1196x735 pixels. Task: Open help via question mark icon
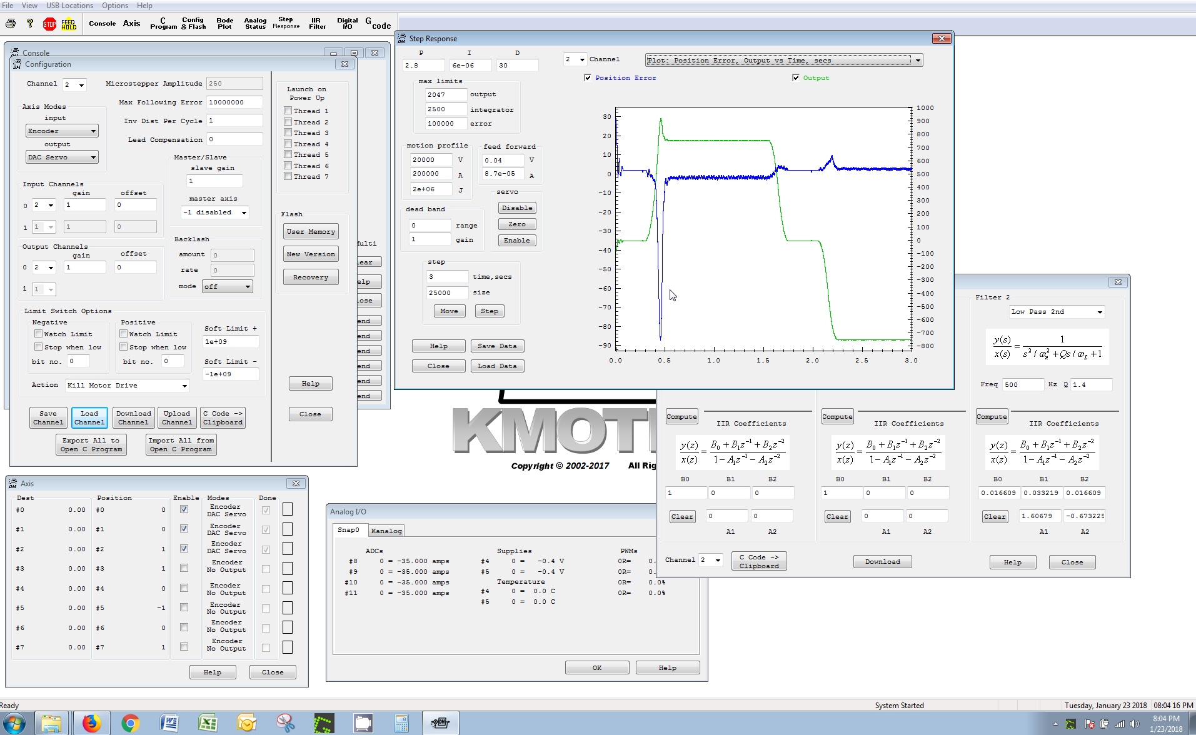(x=30, y=24)
